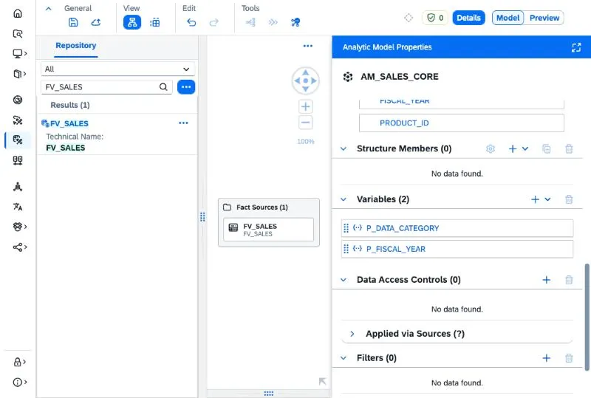Open the Security lock icon in sidebar
591x398 pixels.
tap(17, 362)
